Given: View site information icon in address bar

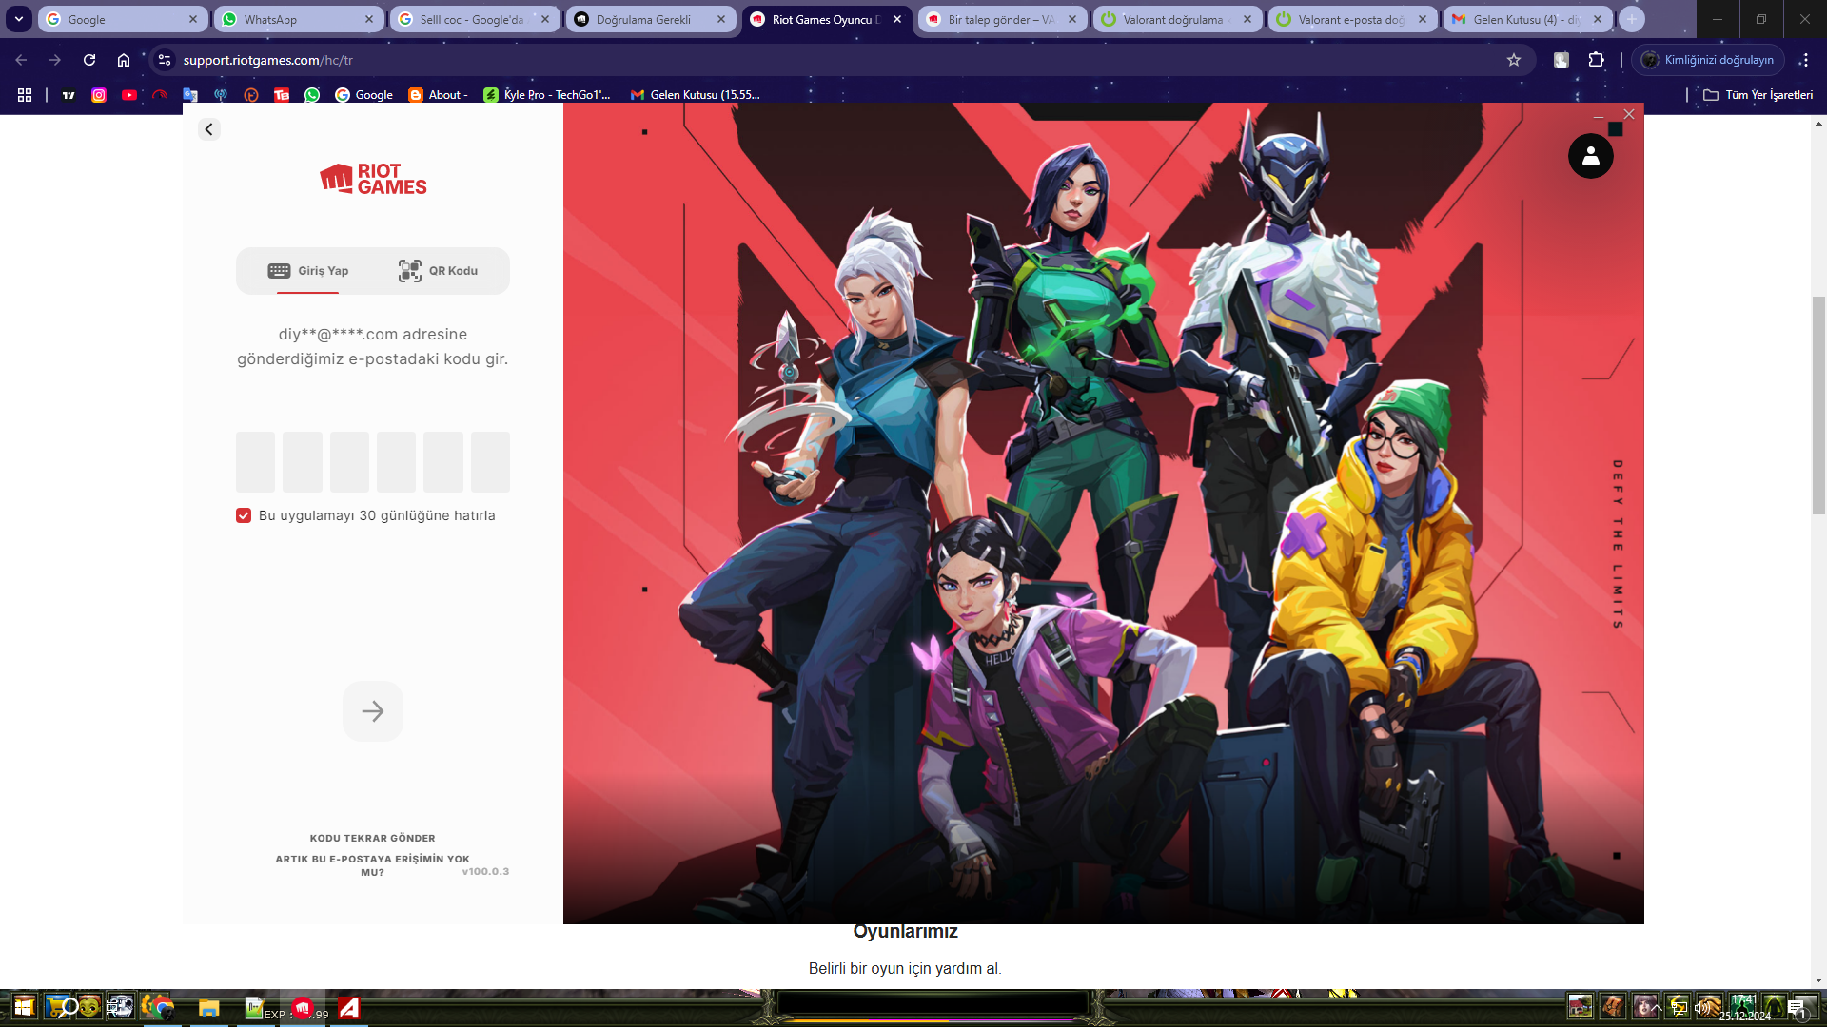Looking at the screenshot, I should pos(165,60).
